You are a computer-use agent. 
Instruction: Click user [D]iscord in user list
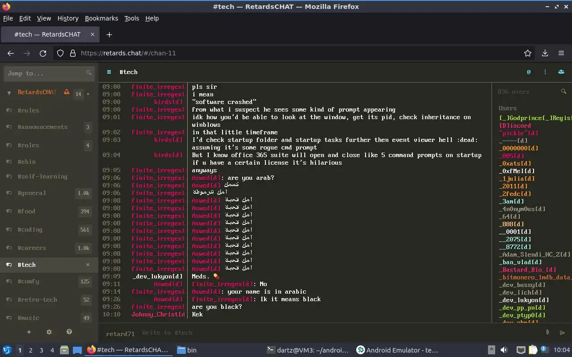pyautogui.click(x=515, y=125)
